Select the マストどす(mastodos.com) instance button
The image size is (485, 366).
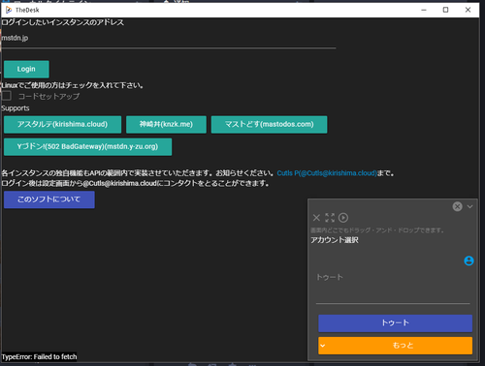(269, 124)
